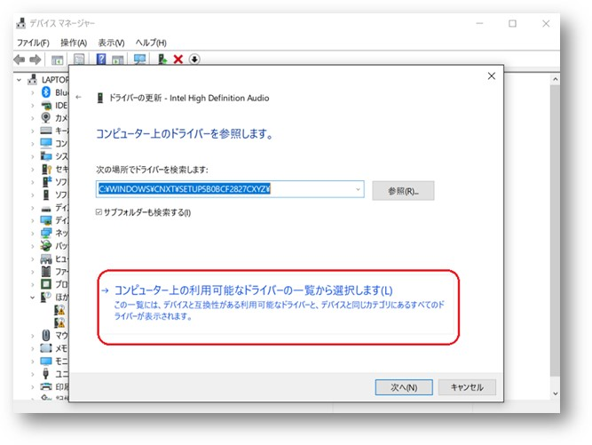Toggle the サブフォルダーも検索する checkbox

pos(99,212)
